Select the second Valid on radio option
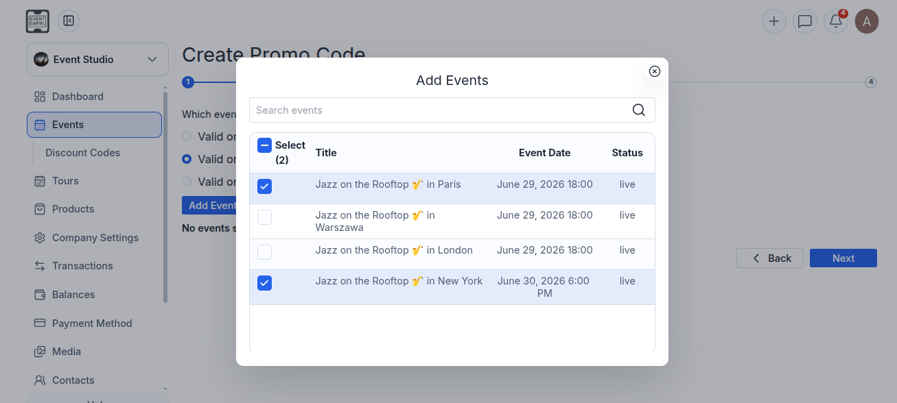897x403 pixels. tap(187, 159)
